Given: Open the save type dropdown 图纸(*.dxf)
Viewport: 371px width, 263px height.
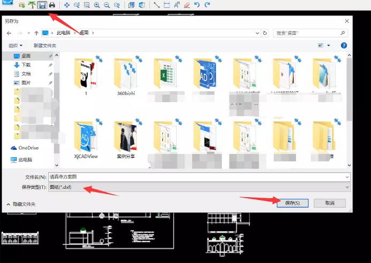Looking at the screenshot, I should click(199, 187).
